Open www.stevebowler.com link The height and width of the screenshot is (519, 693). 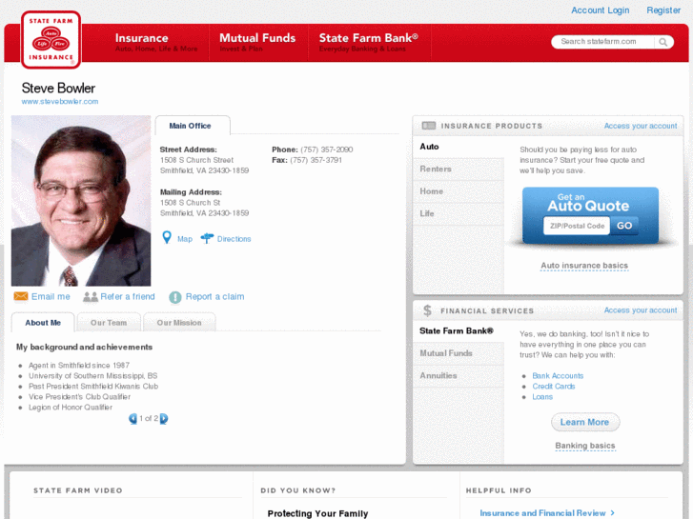60,101
